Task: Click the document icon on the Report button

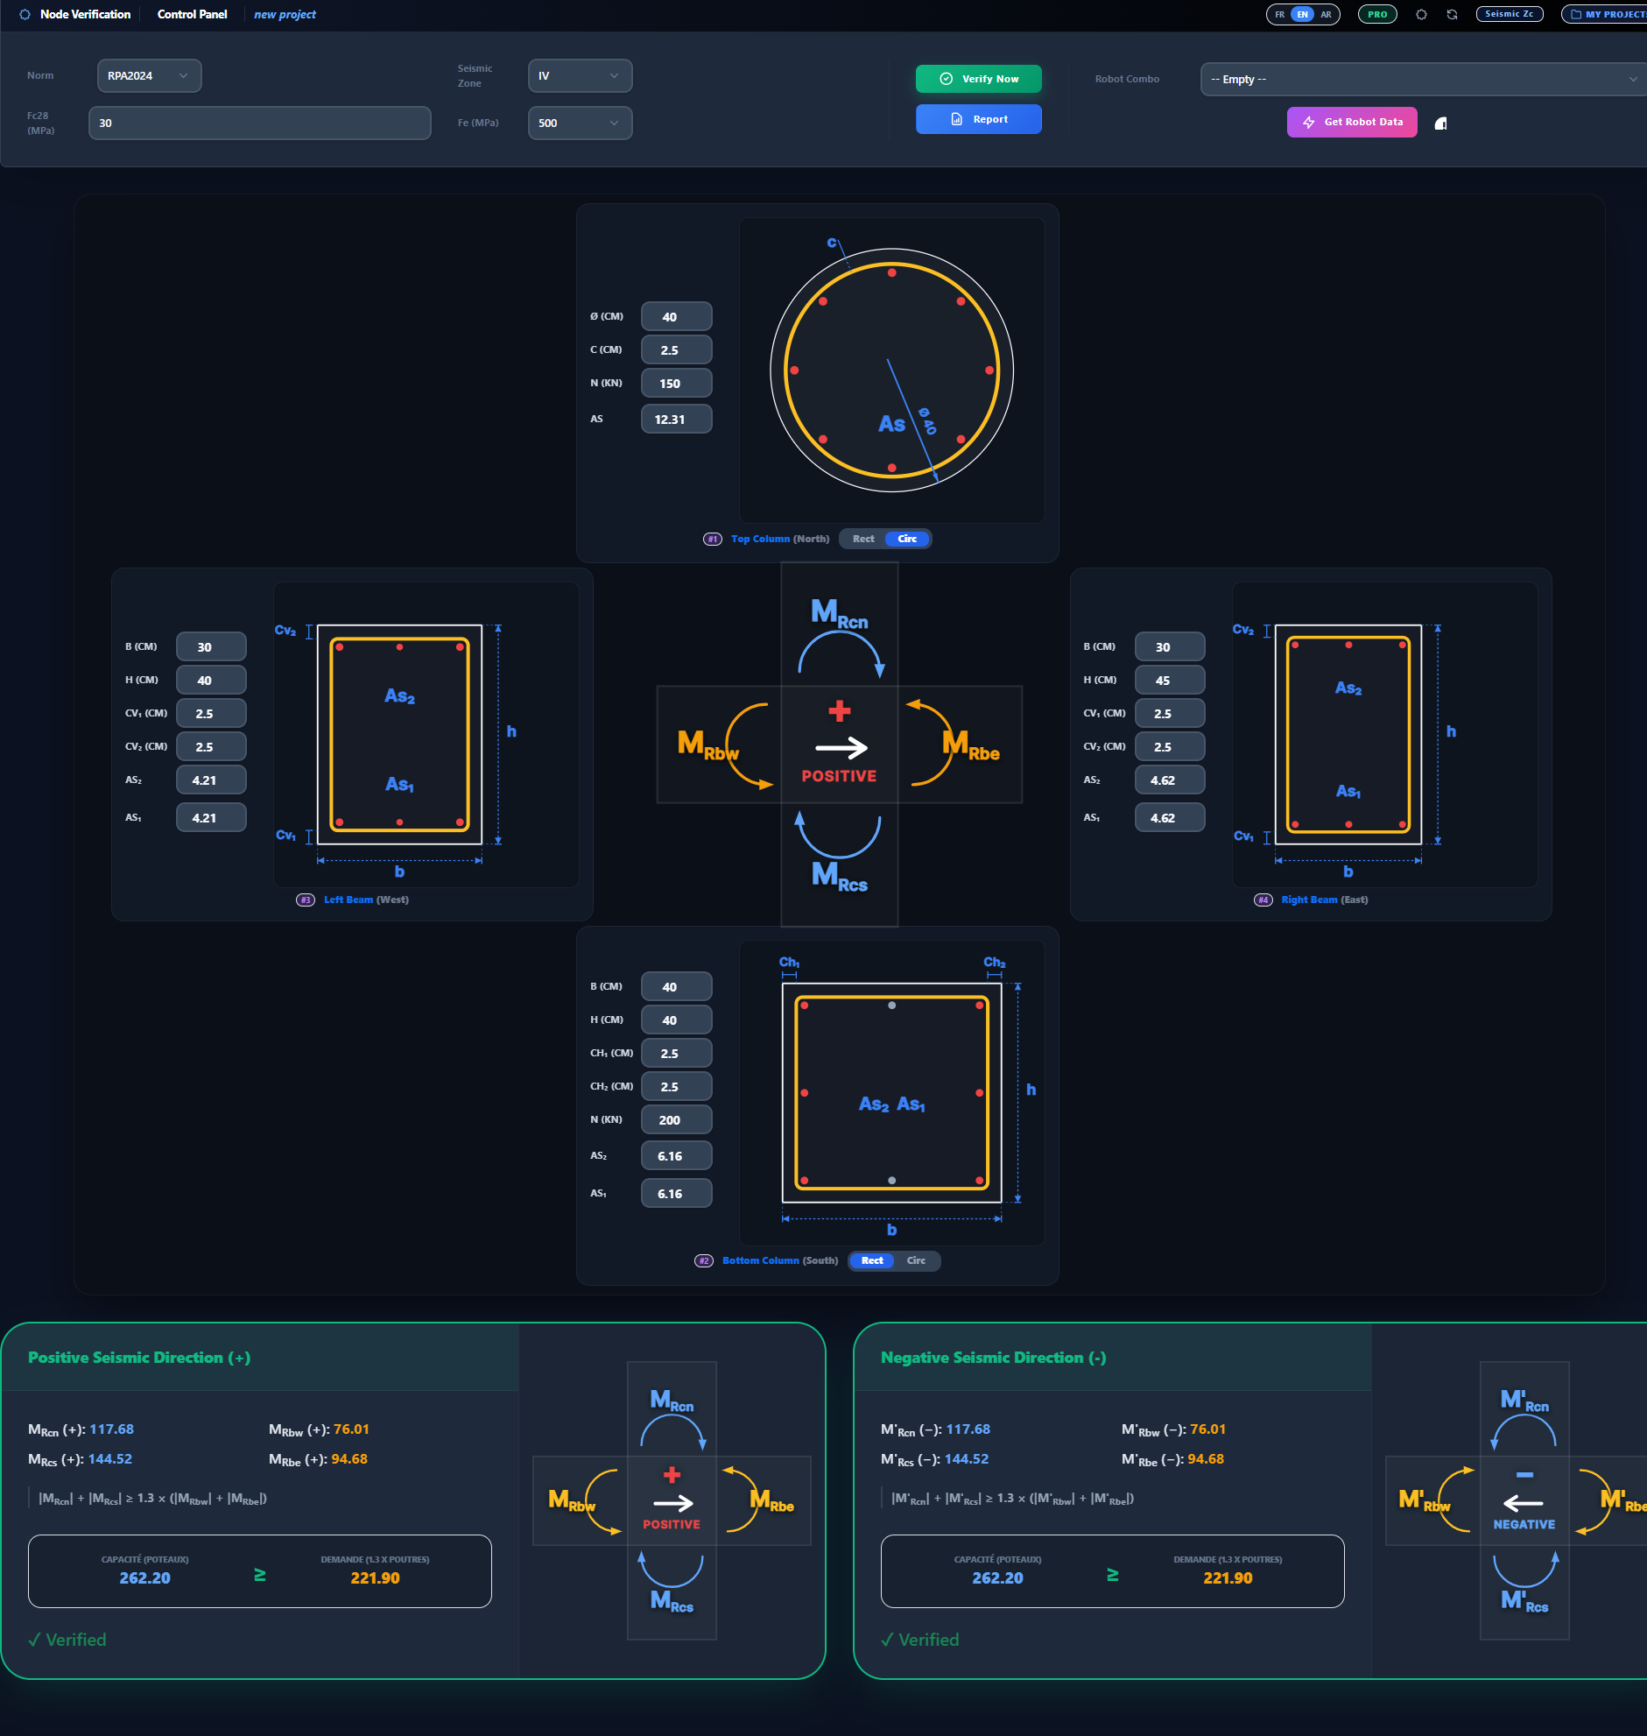Action: click(956, 118)
